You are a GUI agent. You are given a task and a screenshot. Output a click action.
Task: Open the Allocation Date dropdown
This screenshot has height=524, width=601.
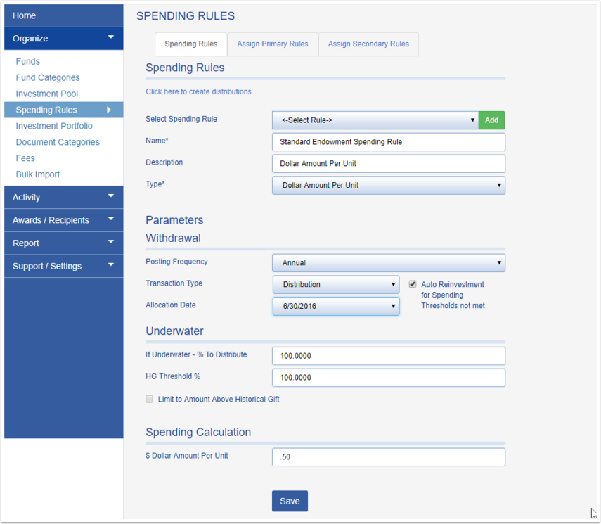336,306
